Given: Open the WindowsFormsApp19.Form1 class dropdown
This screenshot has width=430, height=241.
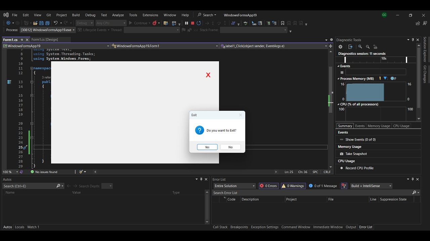Looking at the screenshot, I should (165, 46).
